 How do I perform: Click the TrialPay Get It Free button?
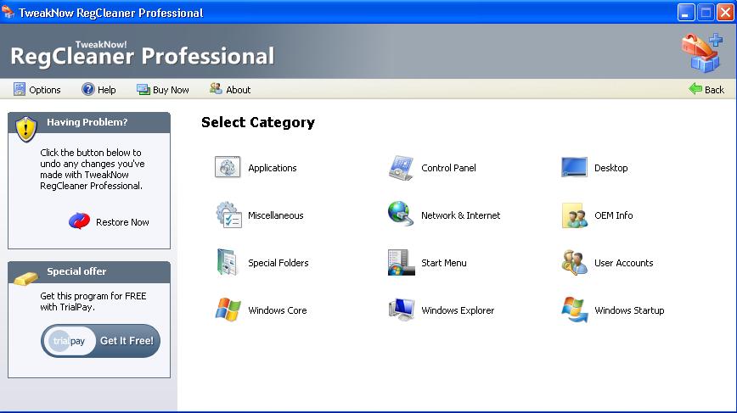[100, 341]
